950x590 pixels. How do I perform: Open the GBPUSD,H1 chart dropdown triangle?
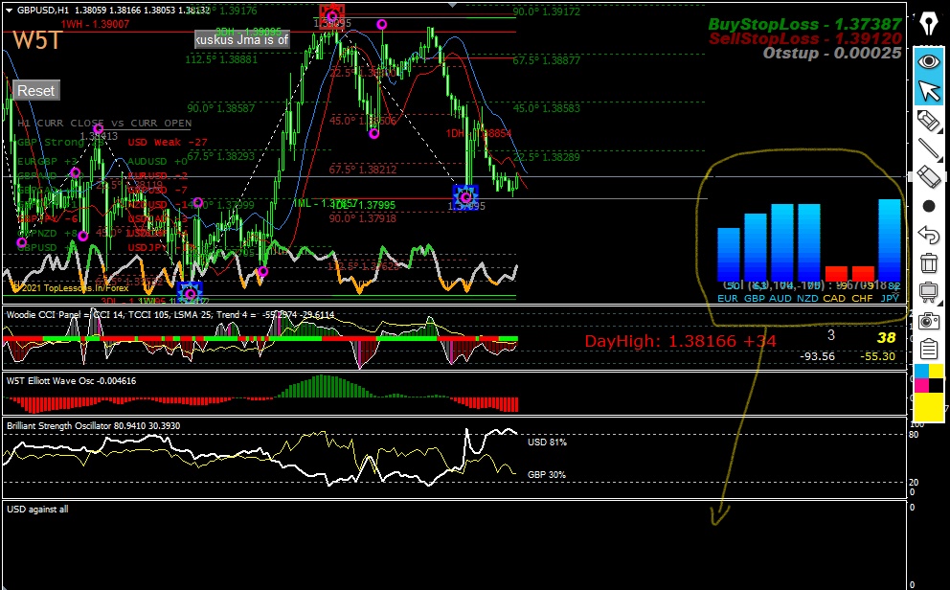click(x=9, y=11)
